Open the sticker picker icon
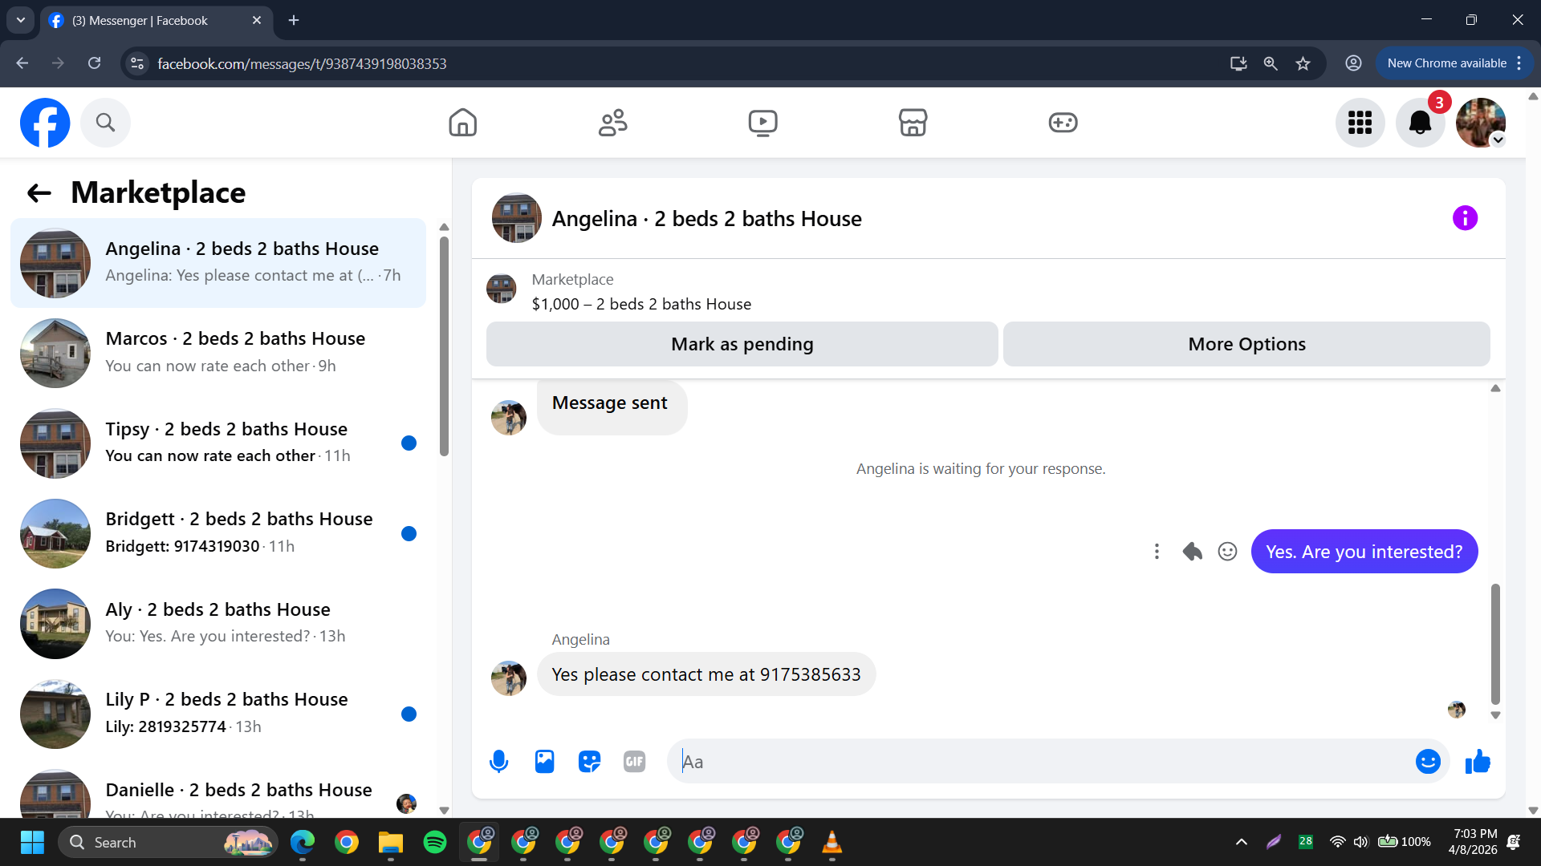Image resolution: width=1541 pixels, height=866 pixels. (589, 762)
